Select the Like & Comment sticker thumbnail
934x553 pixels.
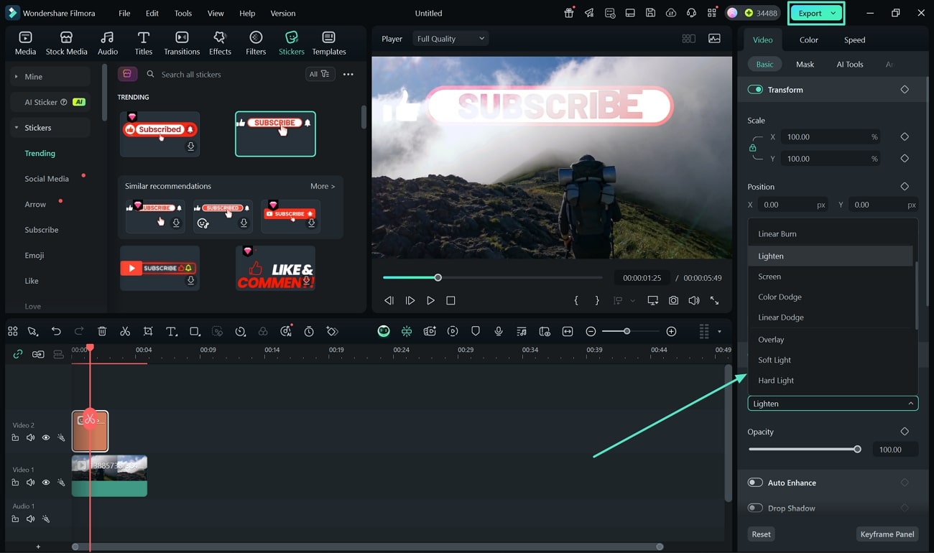tap(275, 269)
